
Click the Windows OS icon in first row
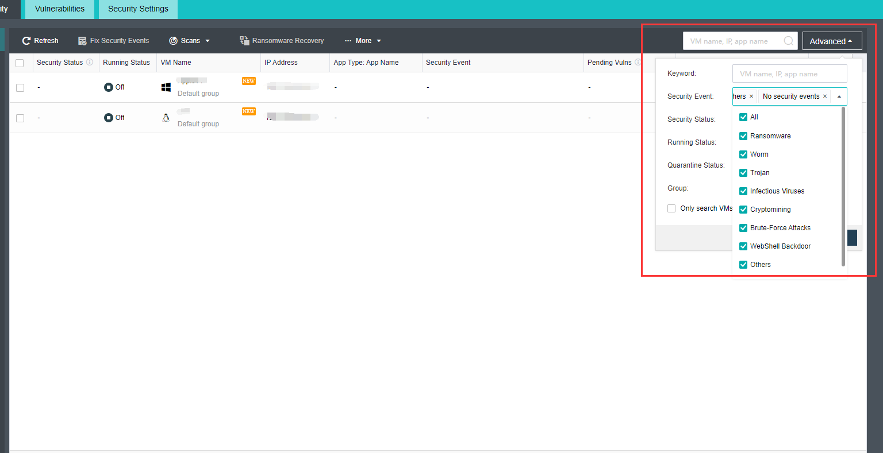click(x=166, y=87)
